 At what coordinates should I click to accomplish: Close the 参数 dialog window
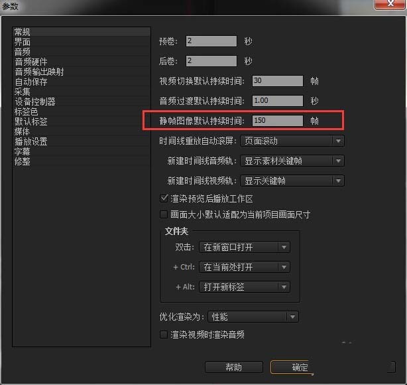click(x=390, y=3)
